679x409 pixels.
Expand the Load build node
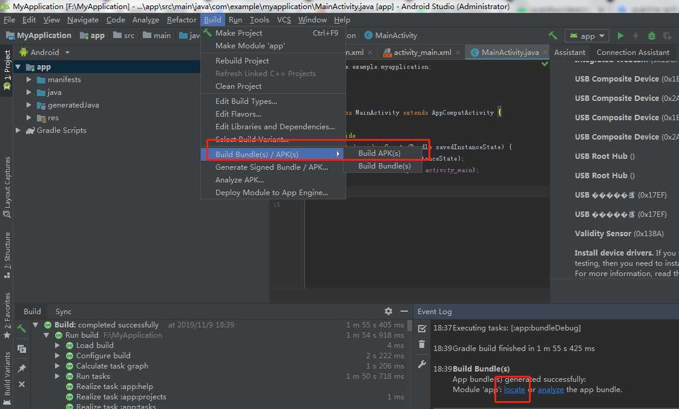(57, 346)
